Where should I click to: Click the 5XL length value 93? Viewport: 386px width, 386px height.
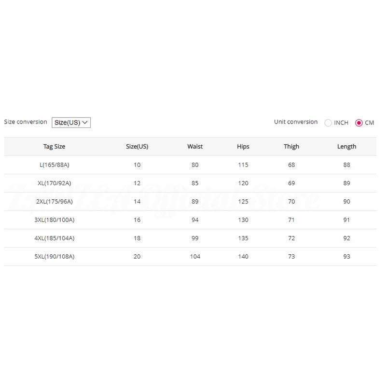(x=346, y=257)
